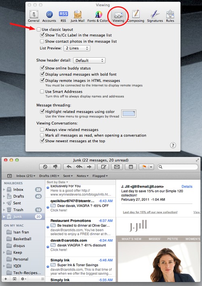Screen dimensions: 202x286
Task: Enable Always view related messages
Action: (x=42, y=130)
